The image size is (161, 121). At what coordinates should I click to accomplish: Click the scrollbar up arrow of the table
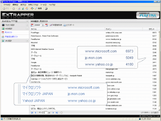159,32
